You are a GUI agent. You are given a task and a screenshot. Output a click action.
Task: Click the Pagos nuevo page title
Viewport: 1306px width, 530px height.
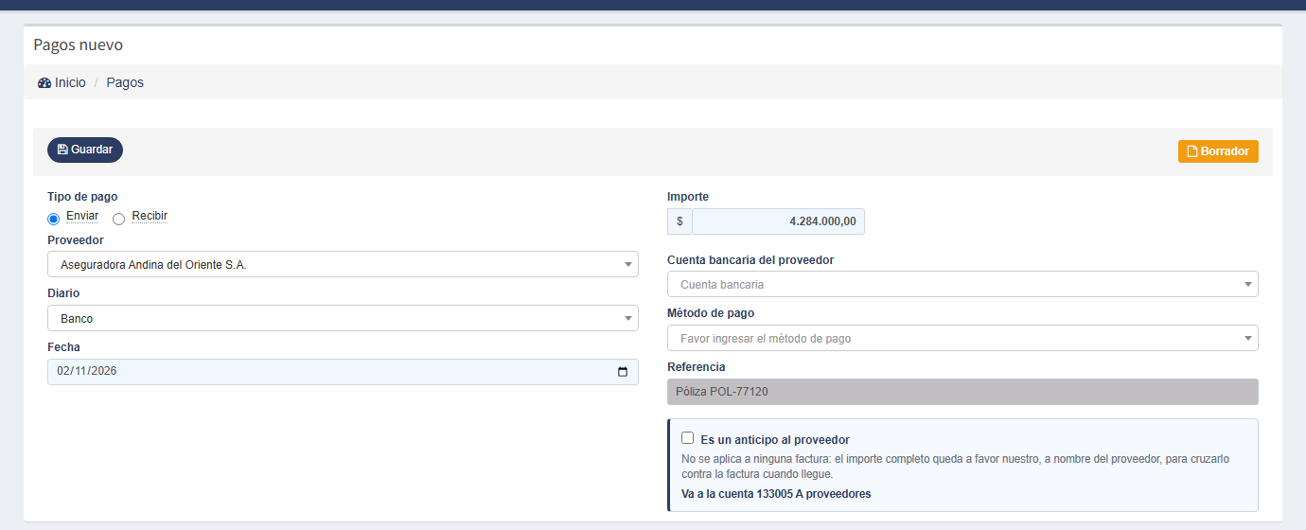(78, 44)
